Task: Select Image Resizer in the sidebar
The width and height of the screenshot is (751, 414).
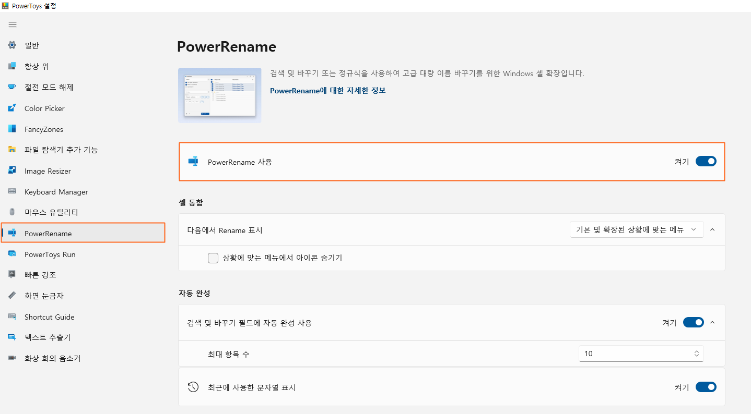Action: point(48,171)
